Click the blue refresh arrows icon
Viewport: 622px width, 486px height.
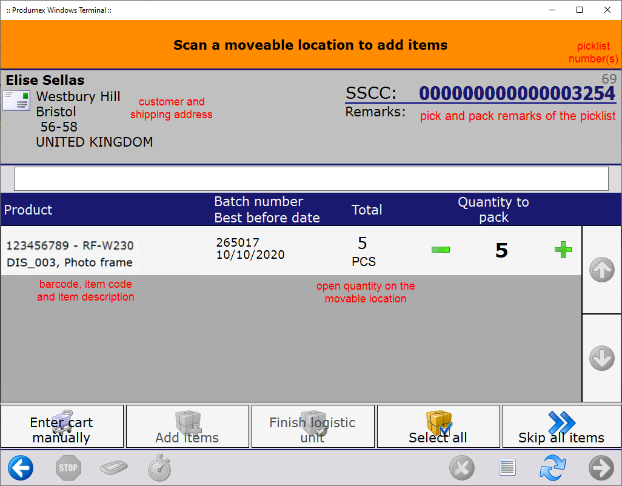pos(552,468)
